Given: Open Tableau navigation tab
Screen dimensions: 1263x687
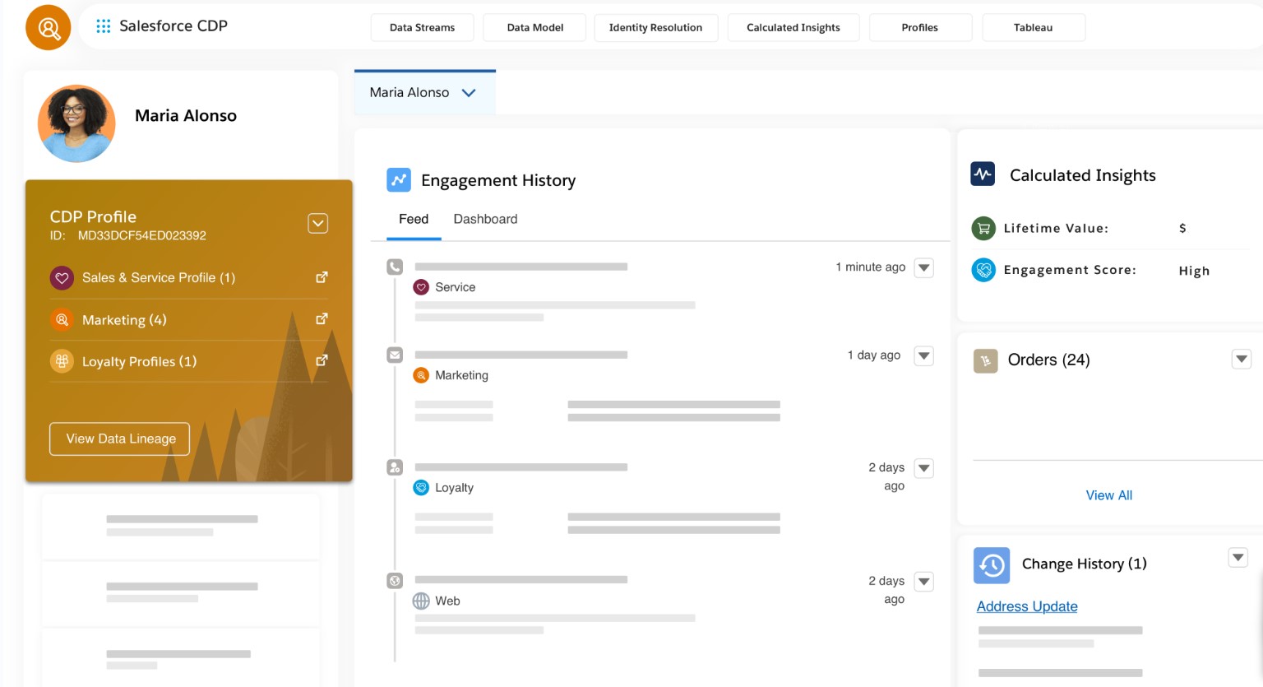Looking at the screenshot, I should (1034, 27).
